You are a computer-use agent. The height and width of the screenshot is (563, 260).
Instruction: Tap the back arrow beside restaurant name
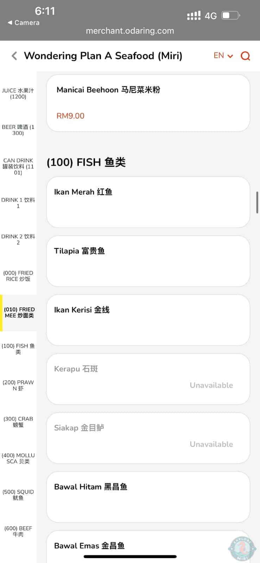[x=14, y=56]
